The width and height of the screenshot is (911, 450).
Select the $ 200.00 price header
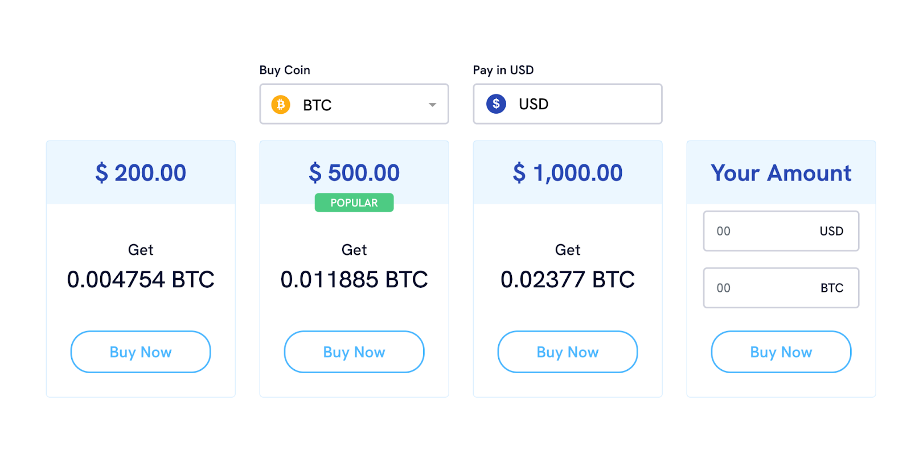click(141, 173)
